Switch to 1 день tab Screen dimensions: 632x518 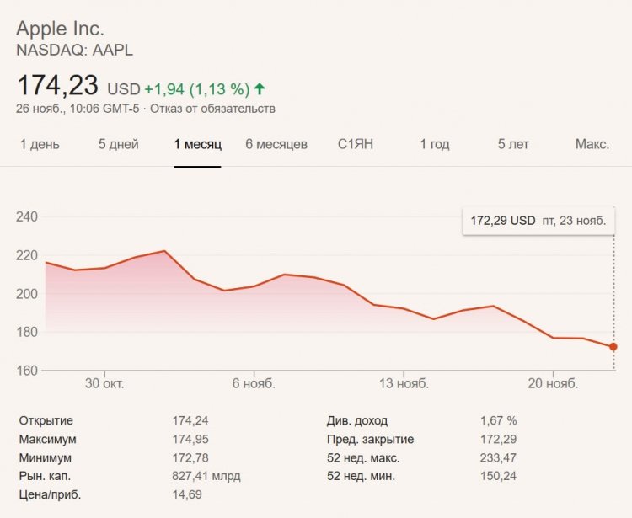coord(40,144)
